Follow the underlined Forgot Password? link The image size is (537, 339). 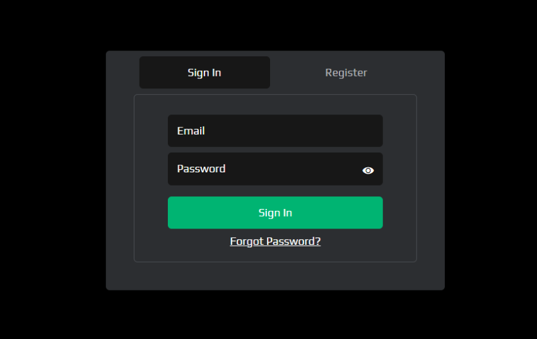pyautogui.click(x=275, y=241)
